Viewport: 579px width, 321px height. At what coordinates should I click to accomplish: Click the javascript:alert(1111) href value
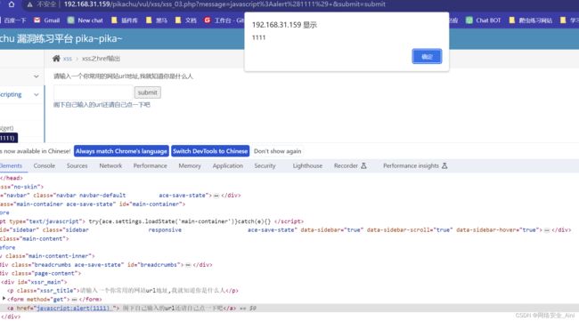tap(74, 308)
